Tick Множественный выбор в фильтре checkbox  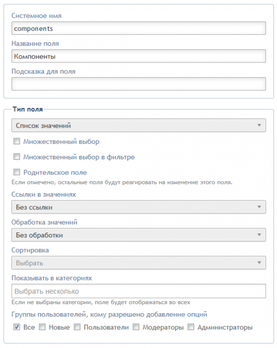click(x=17, y=157)
